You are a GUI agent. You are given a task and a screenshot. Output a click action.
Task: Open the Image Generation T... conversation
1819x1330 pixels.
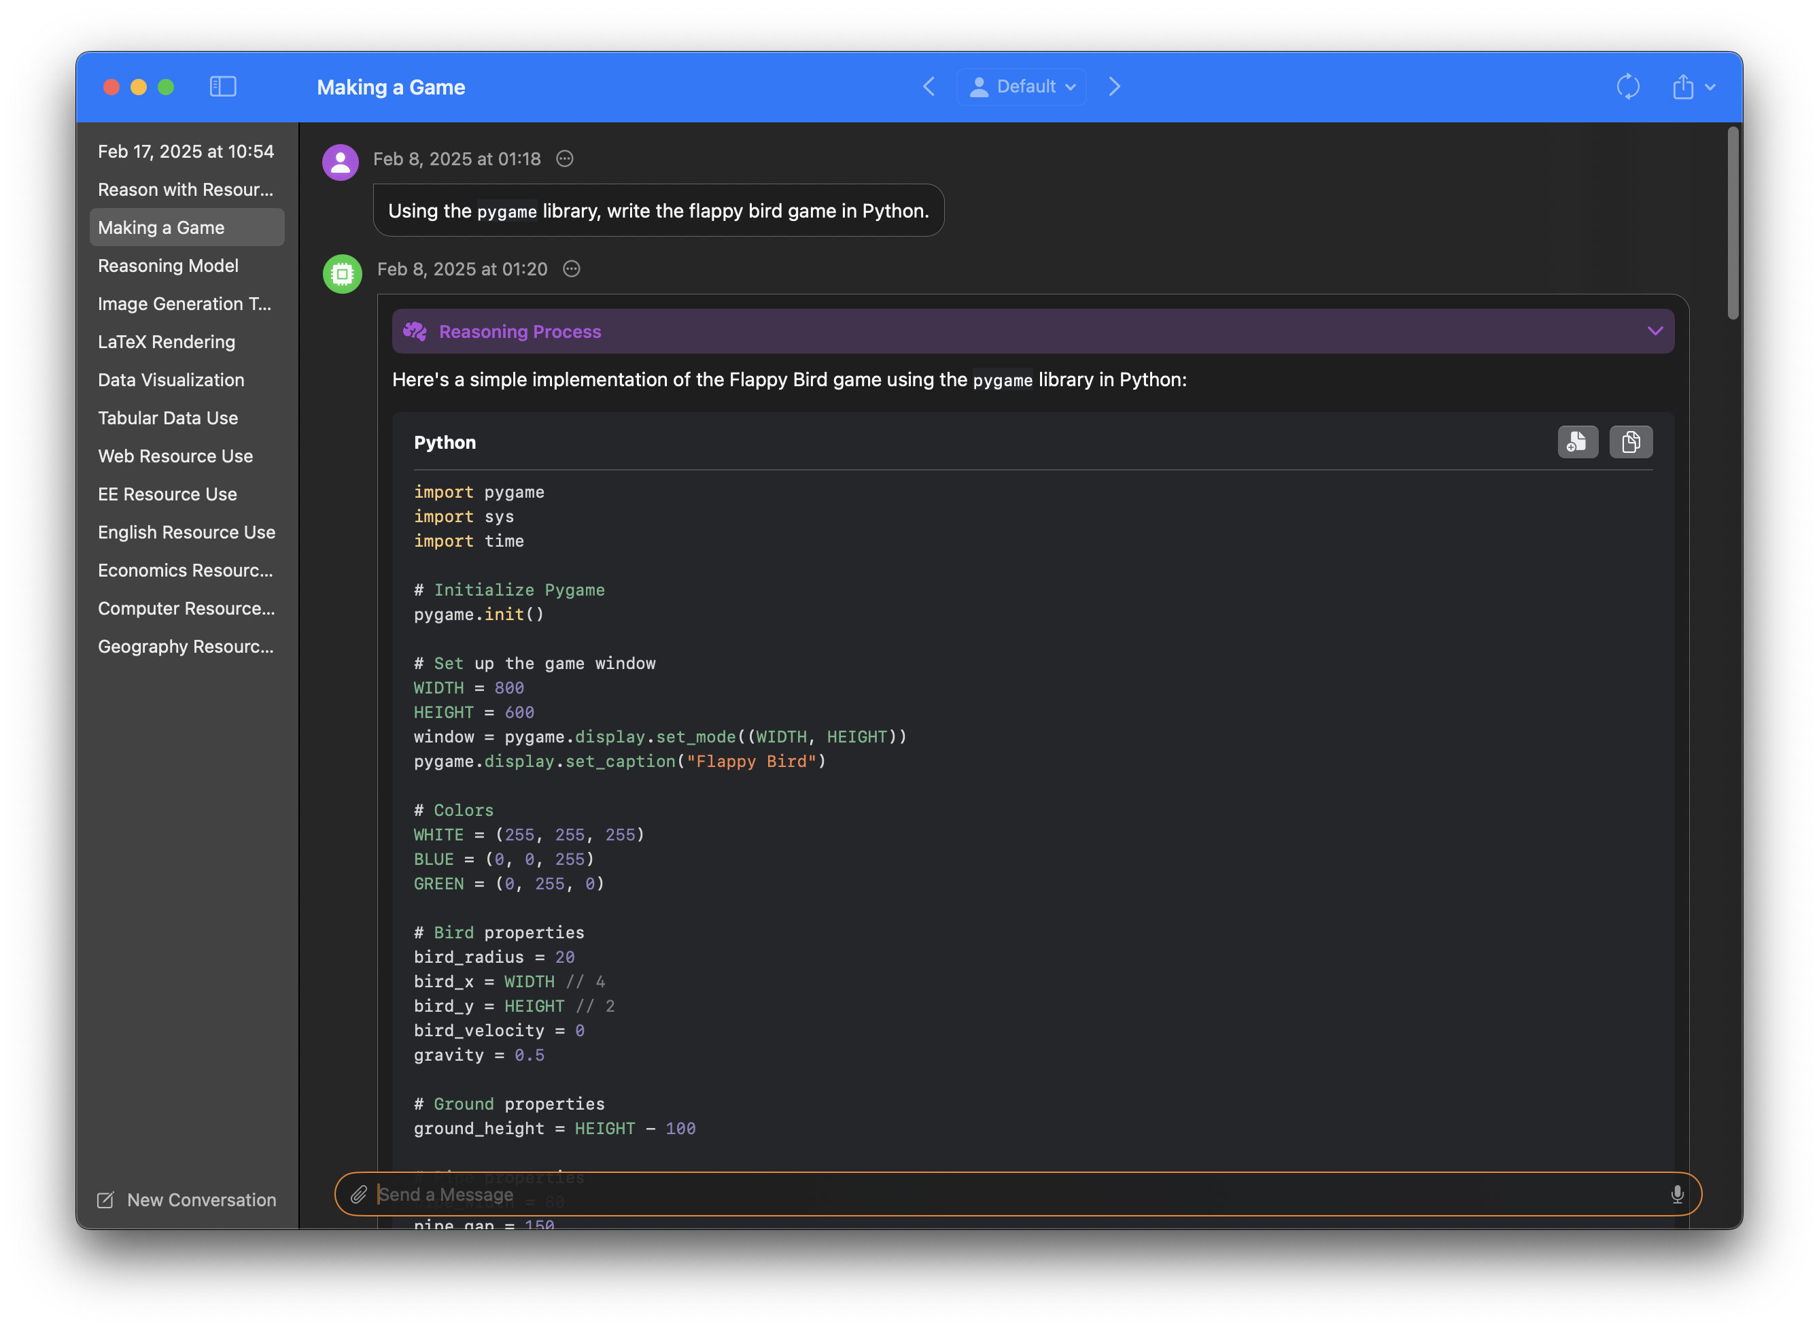187,303
